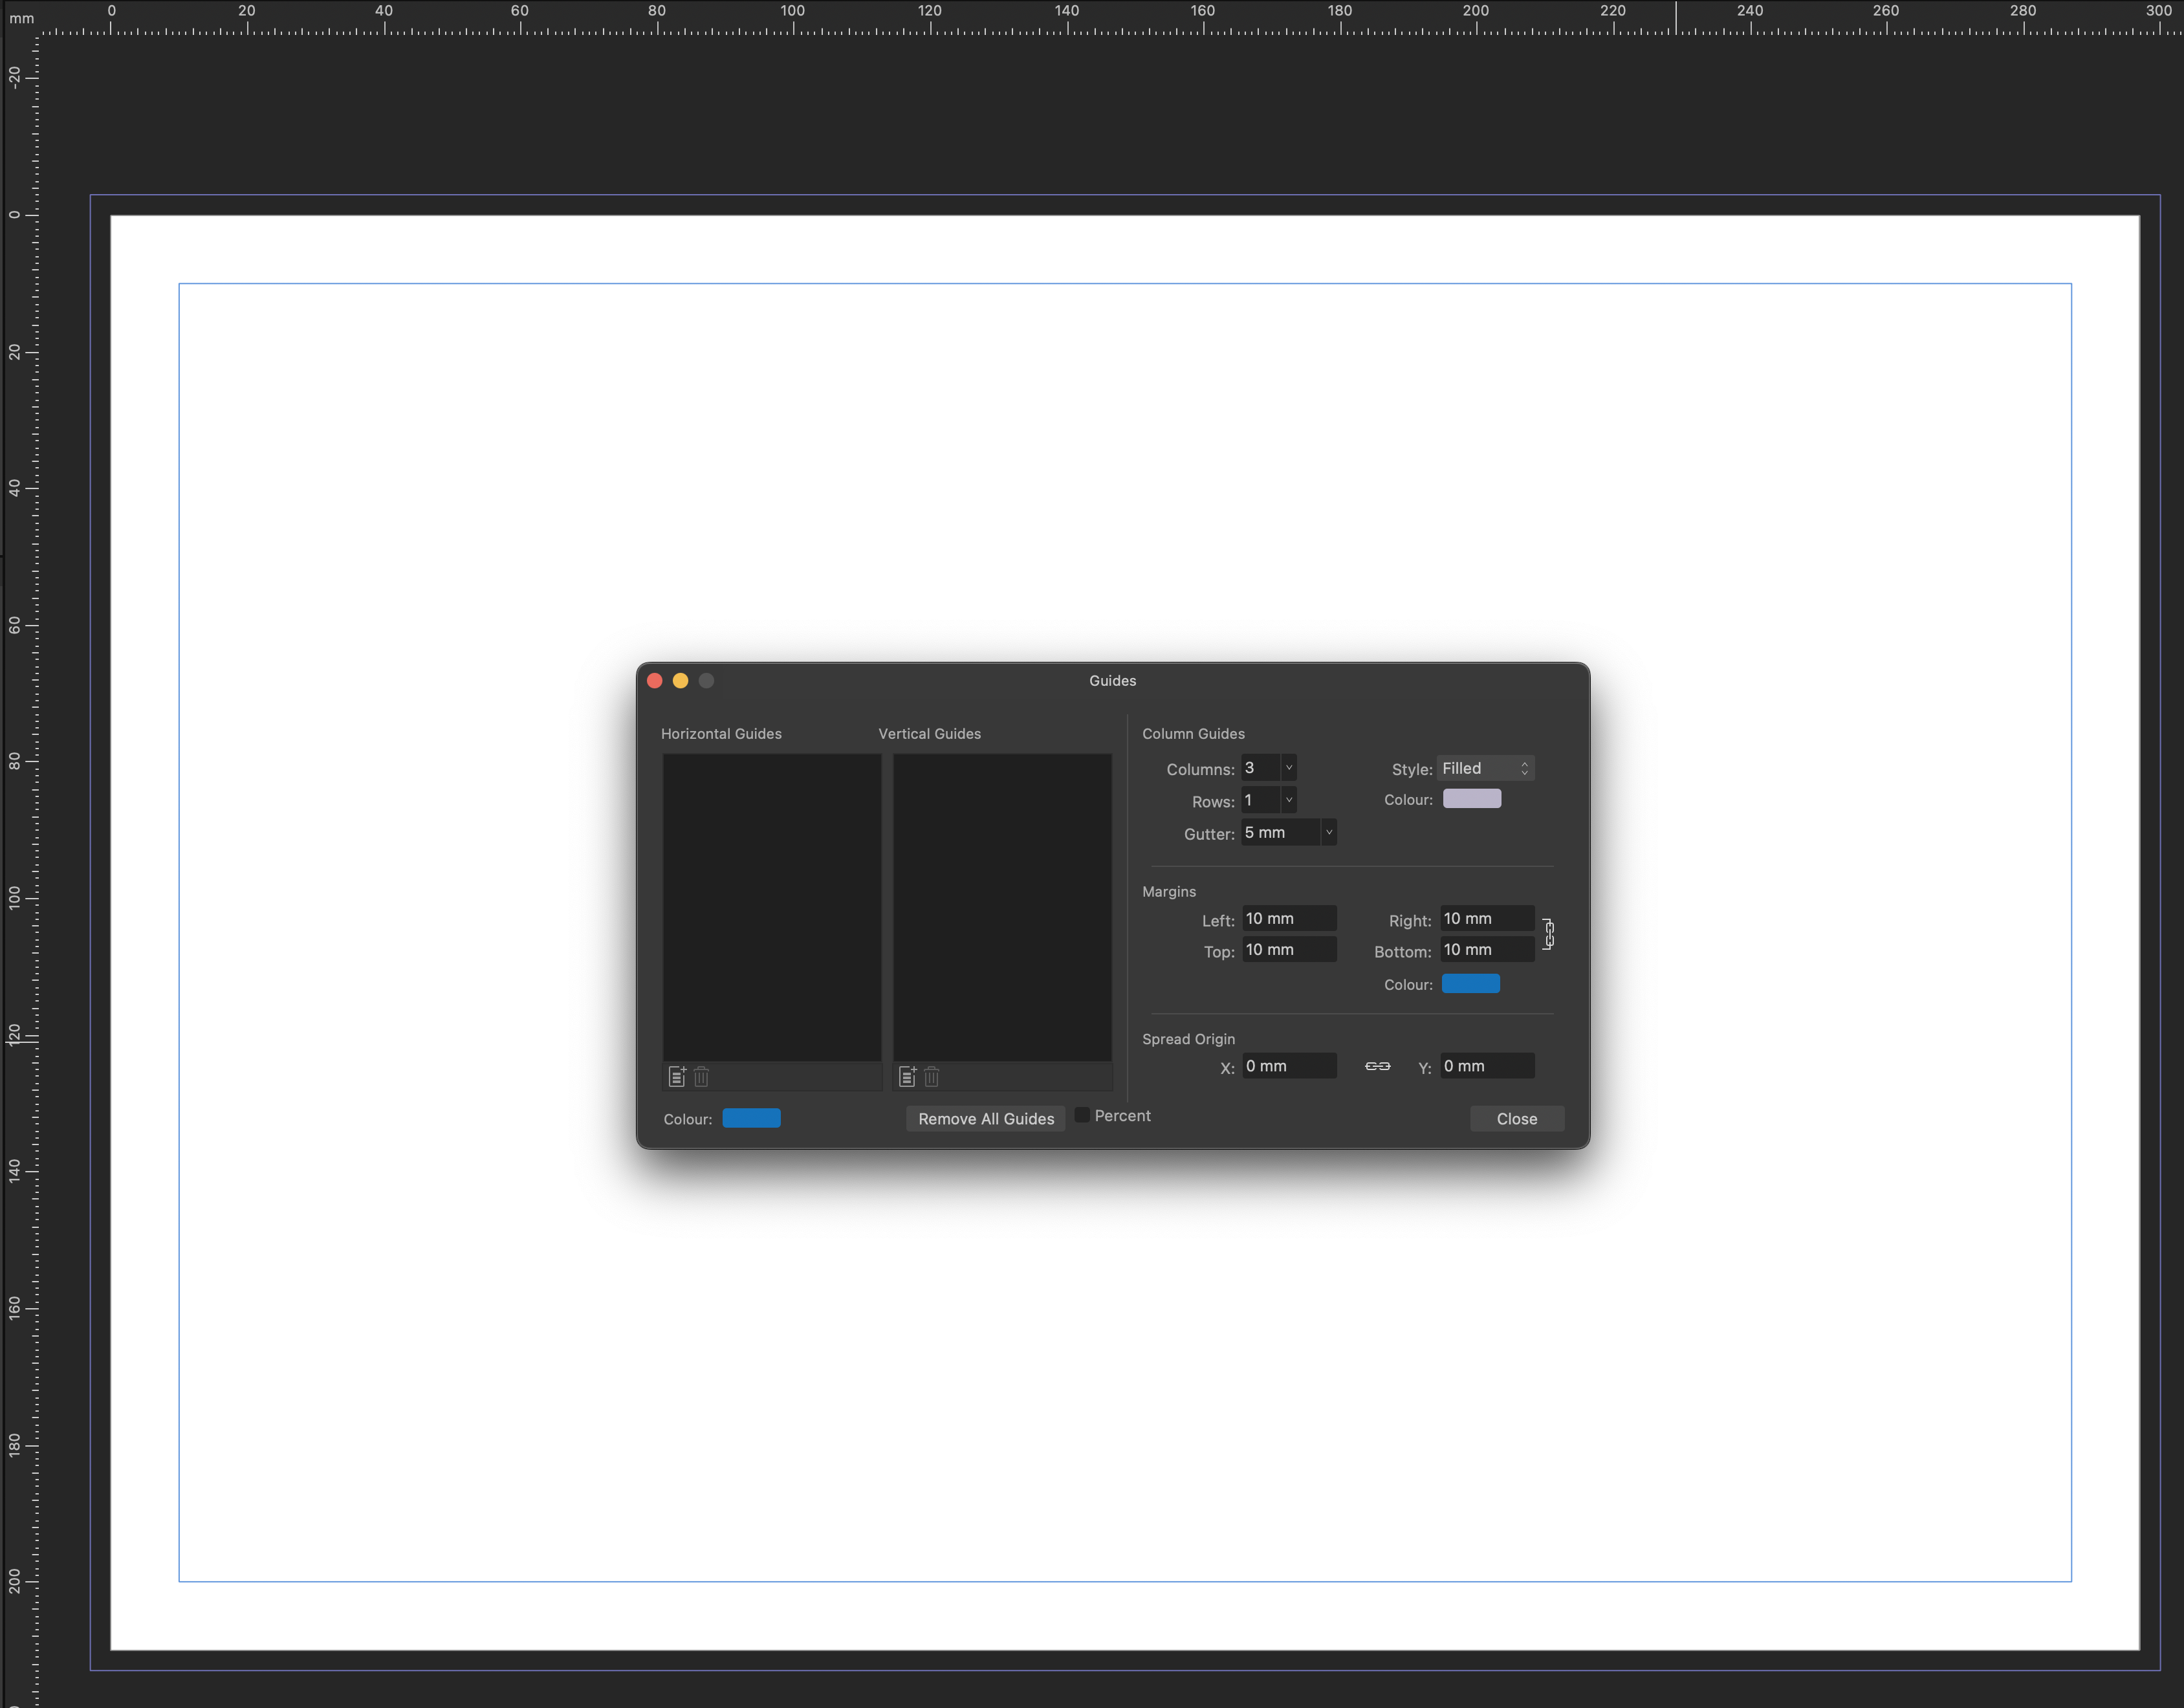
Task: Click the Bottom margin field
Action: tap(1488, 950)
